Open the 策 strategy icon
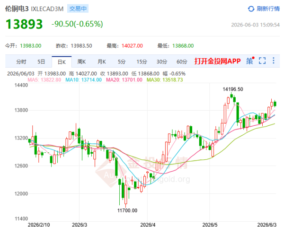284x227 pixels. click(x=250, y=61)
